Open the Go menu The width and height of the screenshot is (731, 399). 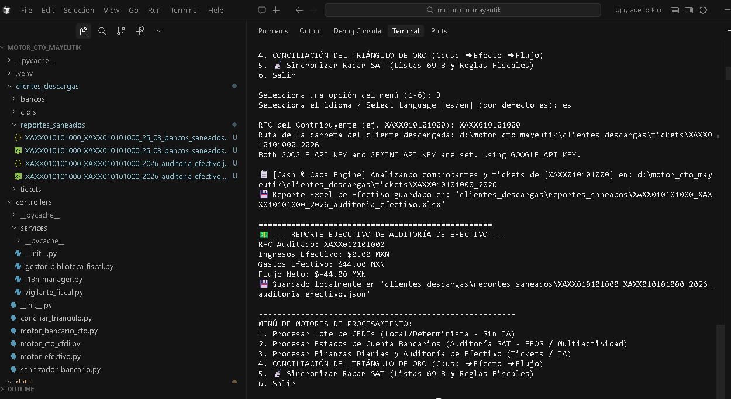(x=133, y=10)
